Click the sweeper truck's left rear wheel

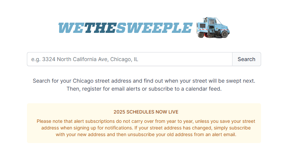coord(201,35)
